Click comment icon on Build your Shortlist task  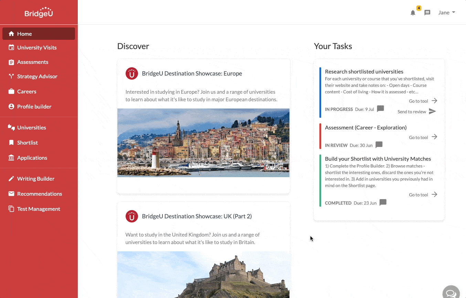[383, 203]
